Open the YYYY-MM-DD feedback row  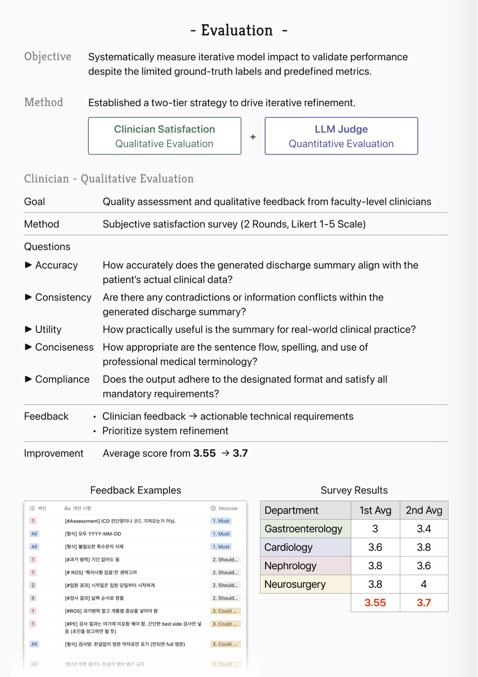click(x=93, y=534)
